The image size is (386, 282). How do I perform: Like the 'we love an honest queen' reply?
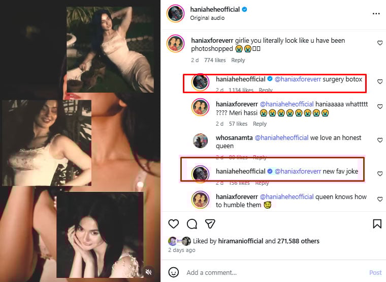tap(380, 140)
